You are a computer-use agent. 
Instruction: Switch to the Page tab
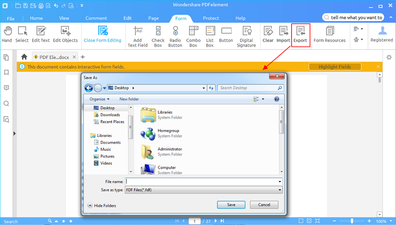click(153, 18)
